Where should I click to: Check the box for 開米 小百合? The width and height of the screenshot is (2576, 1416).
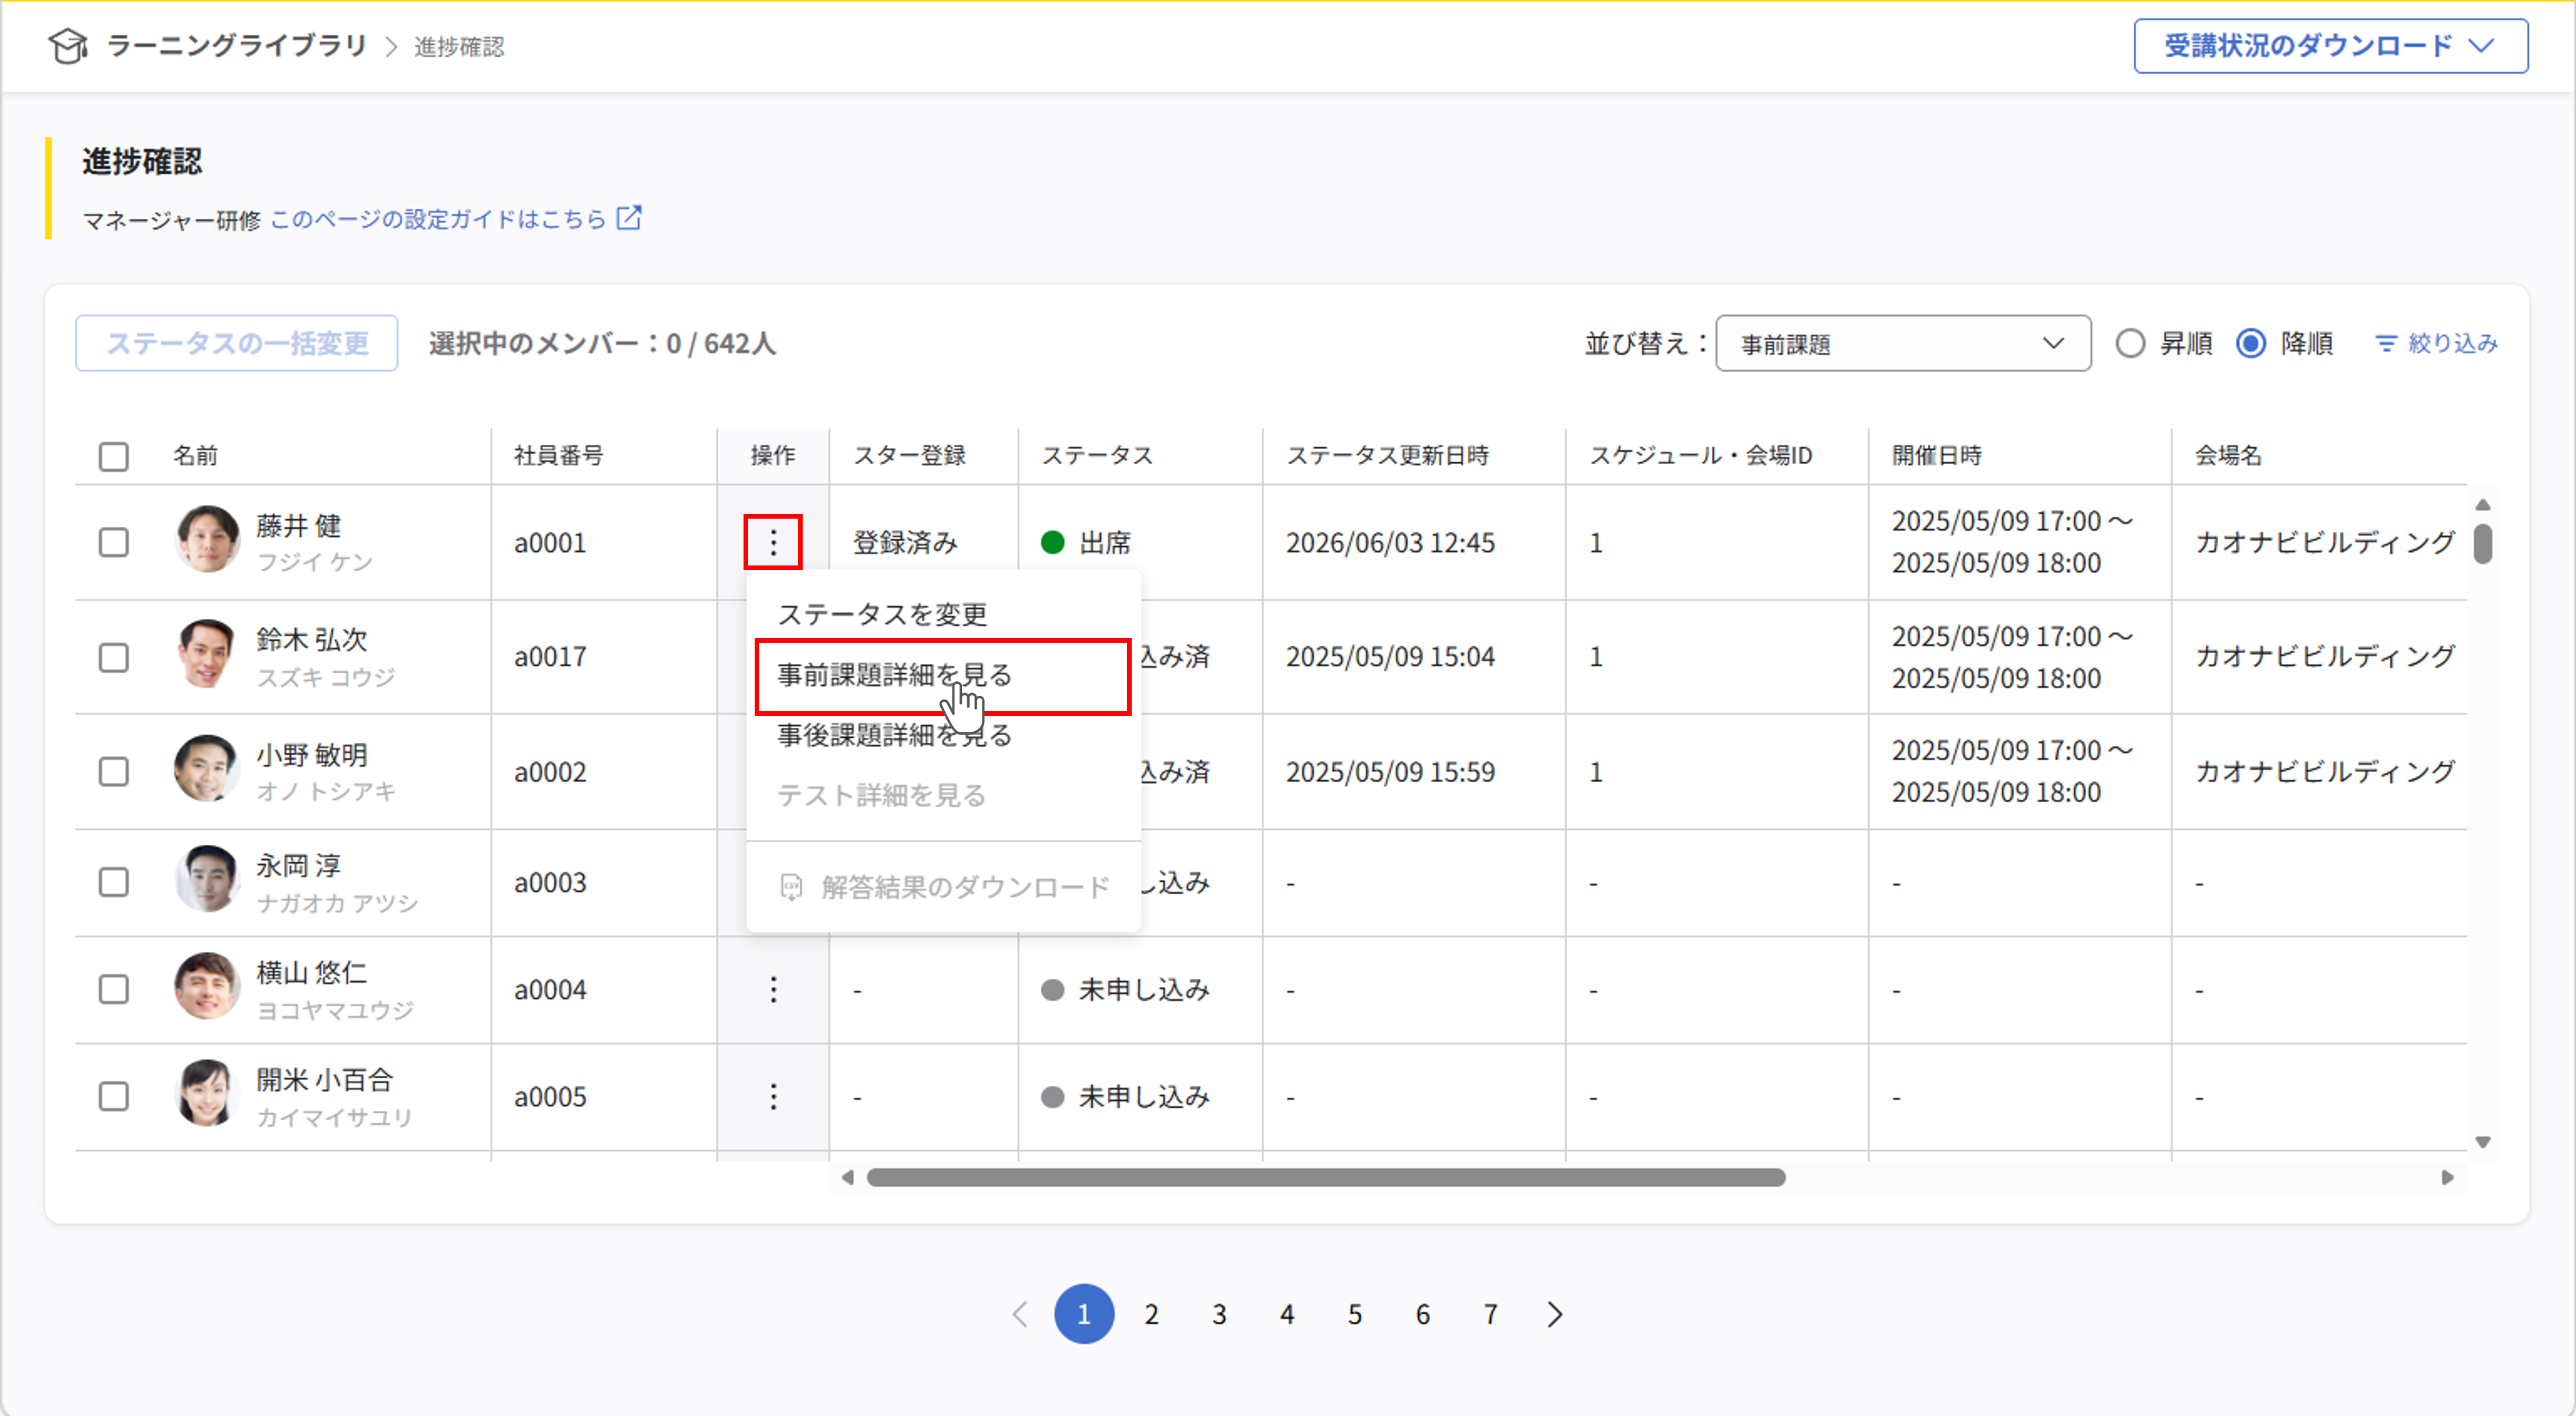(x=114, y=1096)
